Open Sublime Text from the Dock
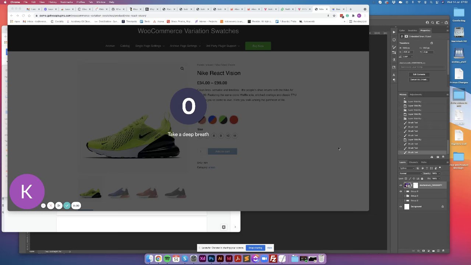Viewport: 471px width, 265px height. point(247,259)
